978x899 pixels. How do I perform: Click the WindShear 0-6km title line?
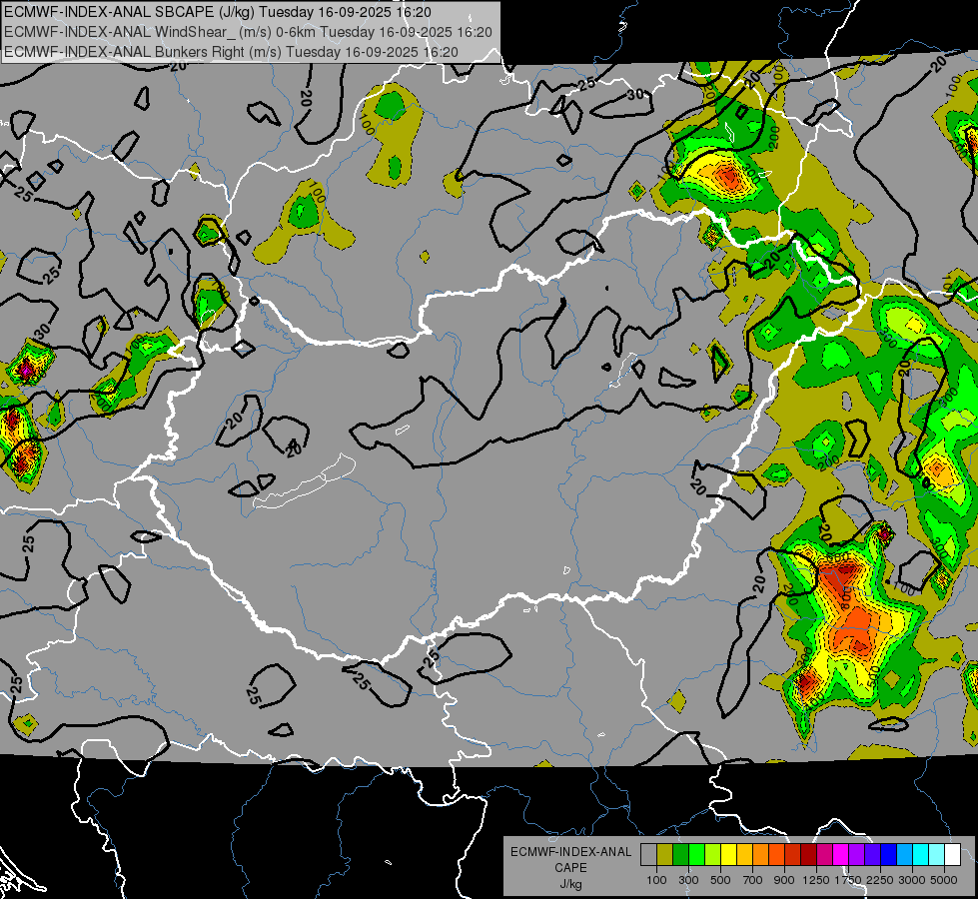pyautogui.click(x=248, y=32)
